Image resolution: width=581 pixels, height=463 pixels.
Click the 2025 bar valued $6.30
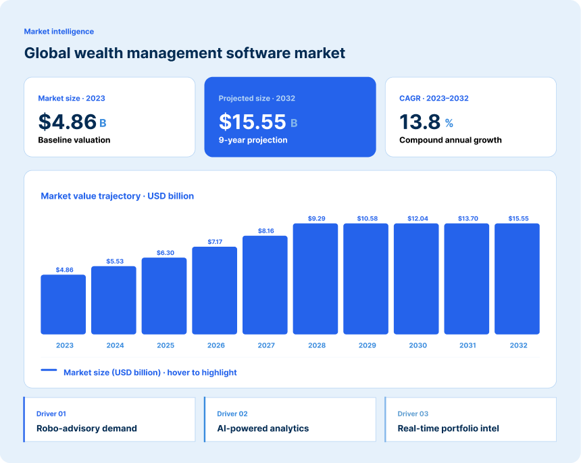tap(164, 296)
